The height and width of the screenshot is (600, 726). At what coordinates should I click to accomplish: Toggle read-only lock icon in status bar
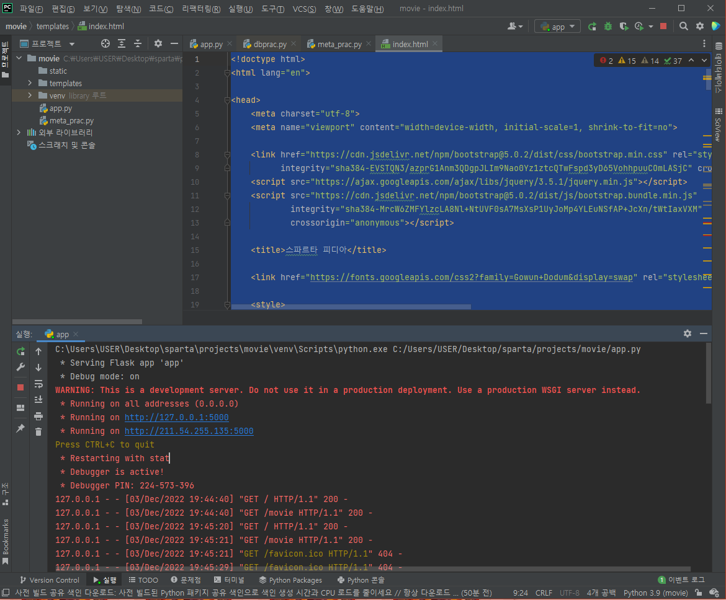point(698,593)
